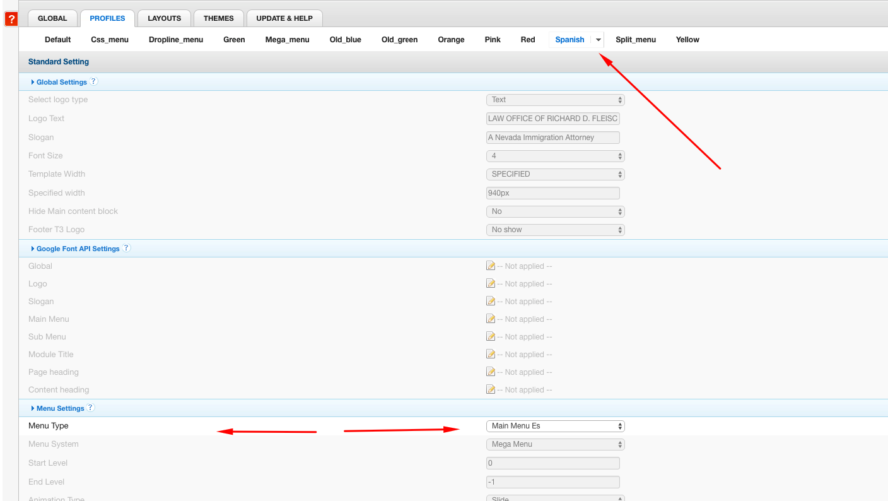
Task: Open the Select logo type dropdown
Action: pos(555,100)
